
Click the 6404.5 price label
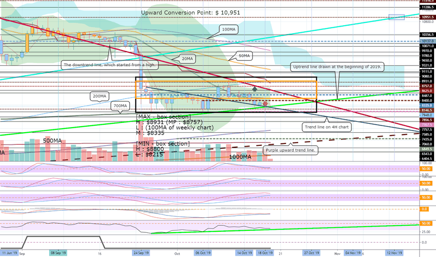tap(427, 159)
